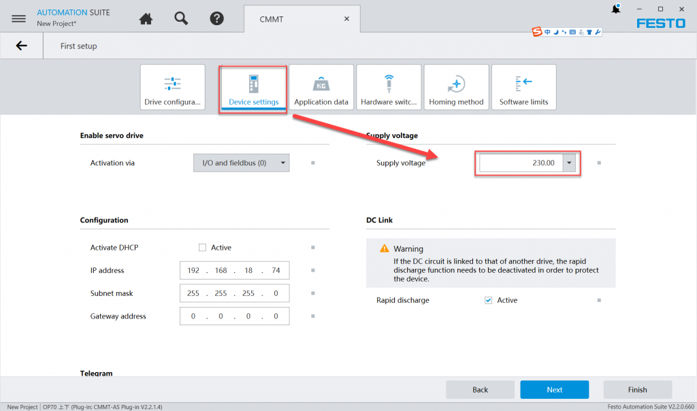The image size is (697, 411).
Task: Open the hamburger main menu
Action: pyautogui.click(x=18, y=18)
